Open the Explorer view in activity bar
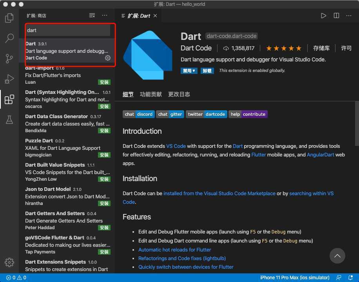This screenshot has width=359, height=282. [9, 18]
